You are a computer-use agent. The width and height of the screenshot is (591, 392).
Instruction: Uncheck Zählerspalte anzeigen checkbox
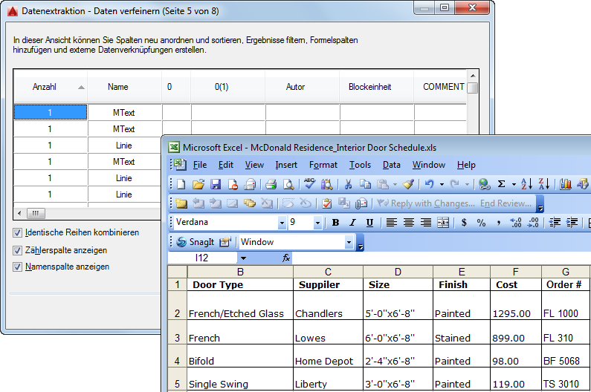tap(17, 250)
